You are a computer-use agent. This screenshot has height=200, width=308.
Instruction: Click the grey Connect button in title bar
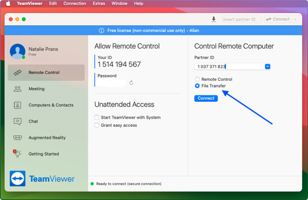[278, 19]
